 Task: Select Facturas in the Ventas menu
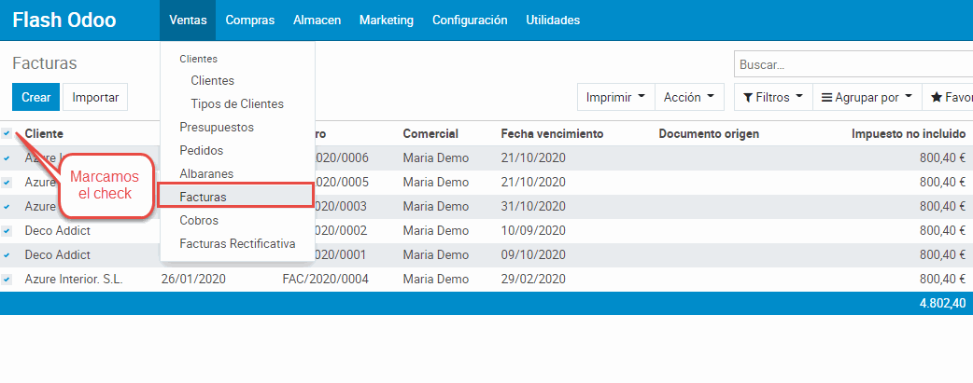[203, 198]
